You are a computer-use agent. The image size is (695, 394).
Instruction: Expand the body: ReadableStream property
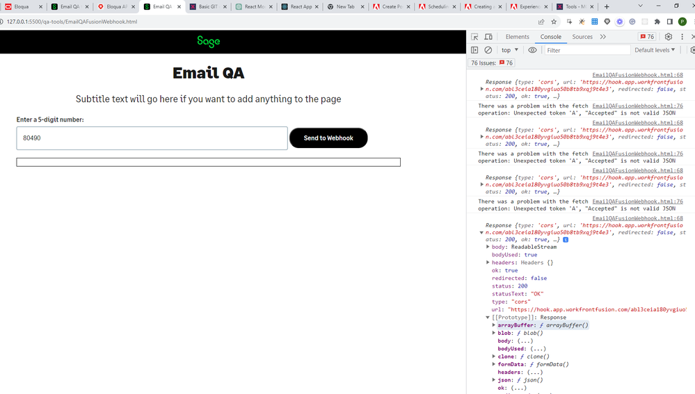[x=488, y=247]
